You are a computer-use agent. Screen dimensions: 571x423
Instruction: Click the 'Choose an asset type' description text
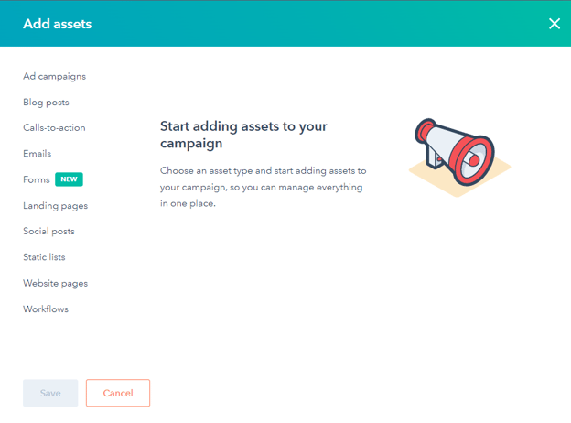point(263,188)
